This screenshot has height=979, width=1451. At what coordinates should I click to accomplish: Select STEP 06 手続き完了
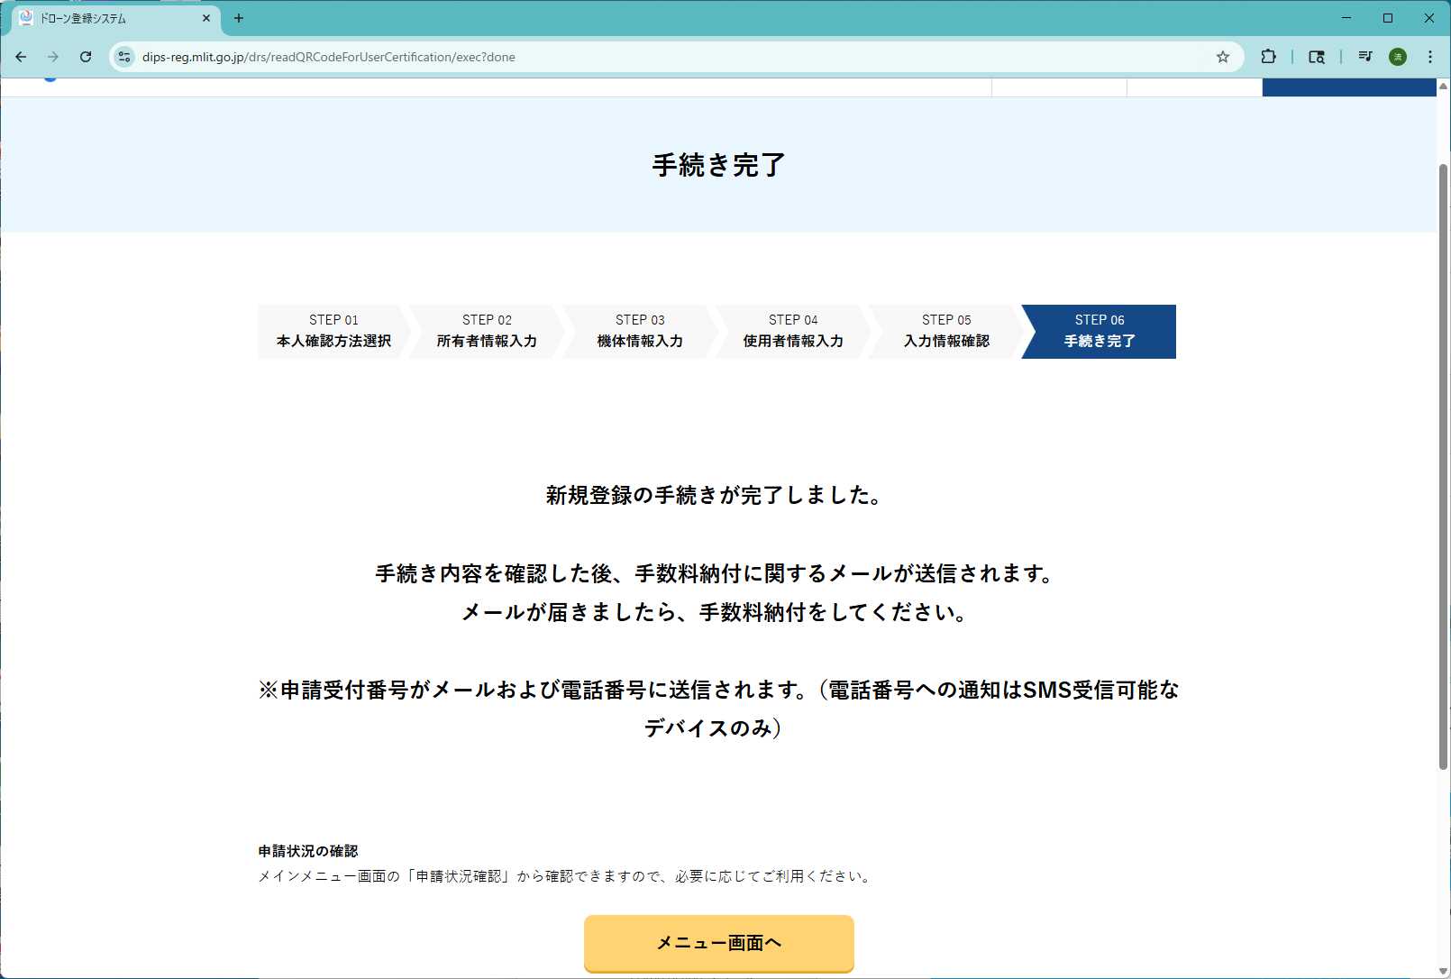point(1100,331)
